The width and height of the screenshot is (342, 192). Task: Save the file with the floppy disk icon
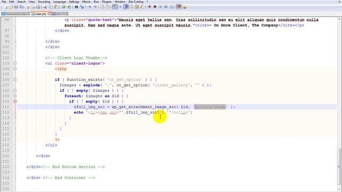point(16,7)
